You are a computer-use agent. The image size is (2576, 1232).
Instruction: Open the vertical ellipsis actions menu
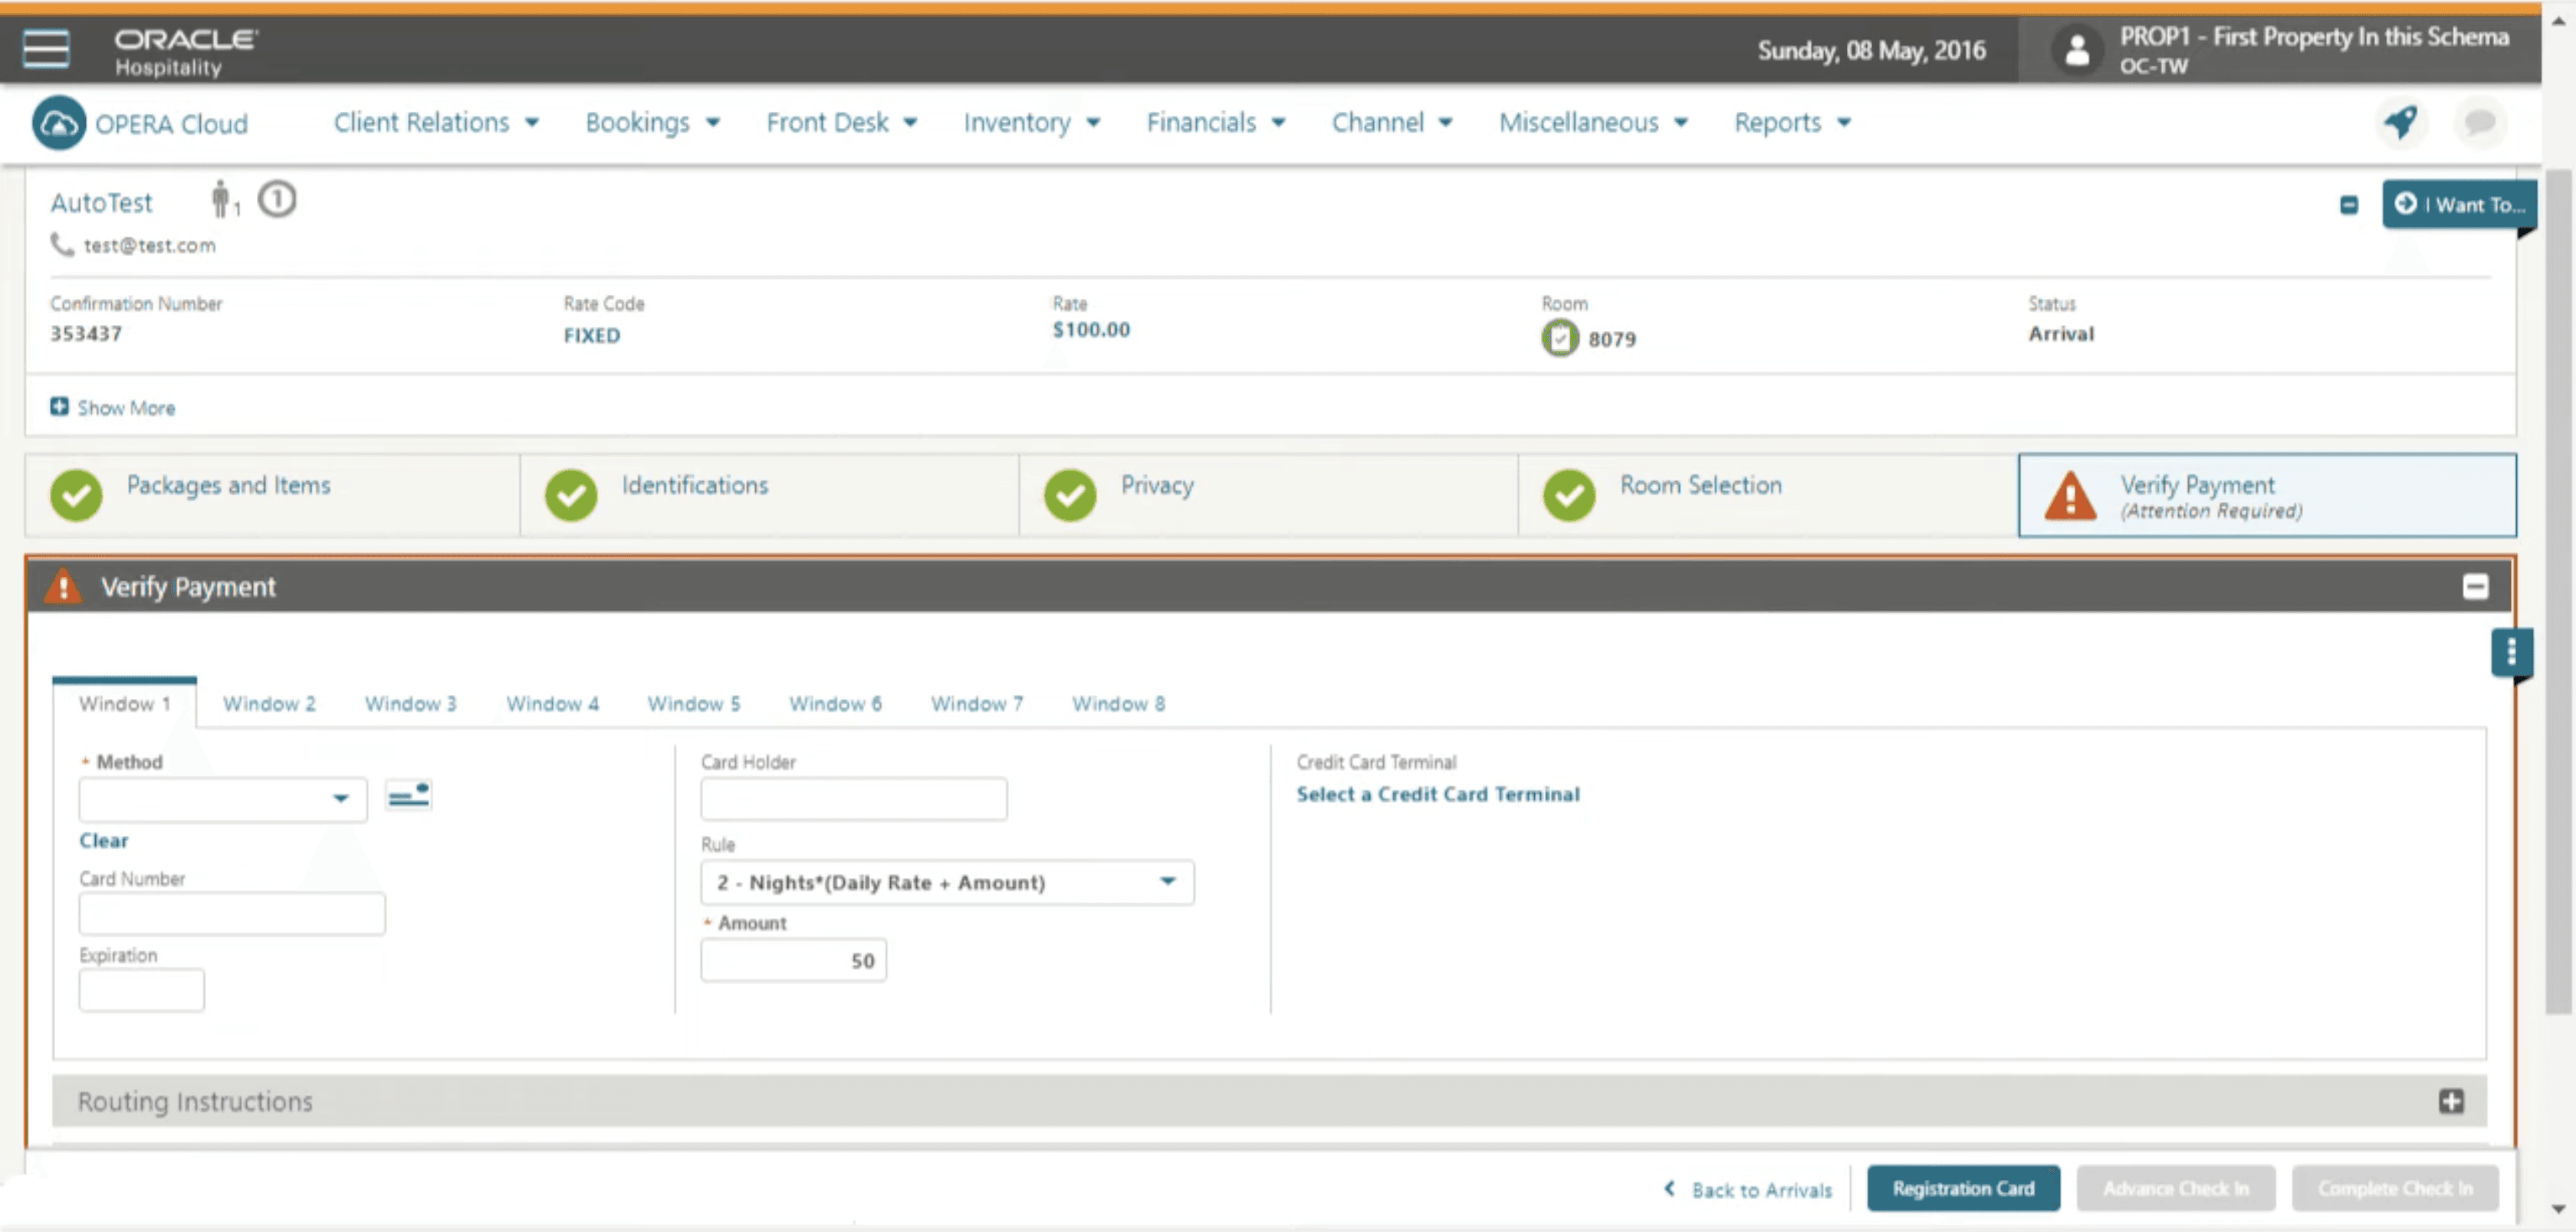click(x=2510, y=653)
